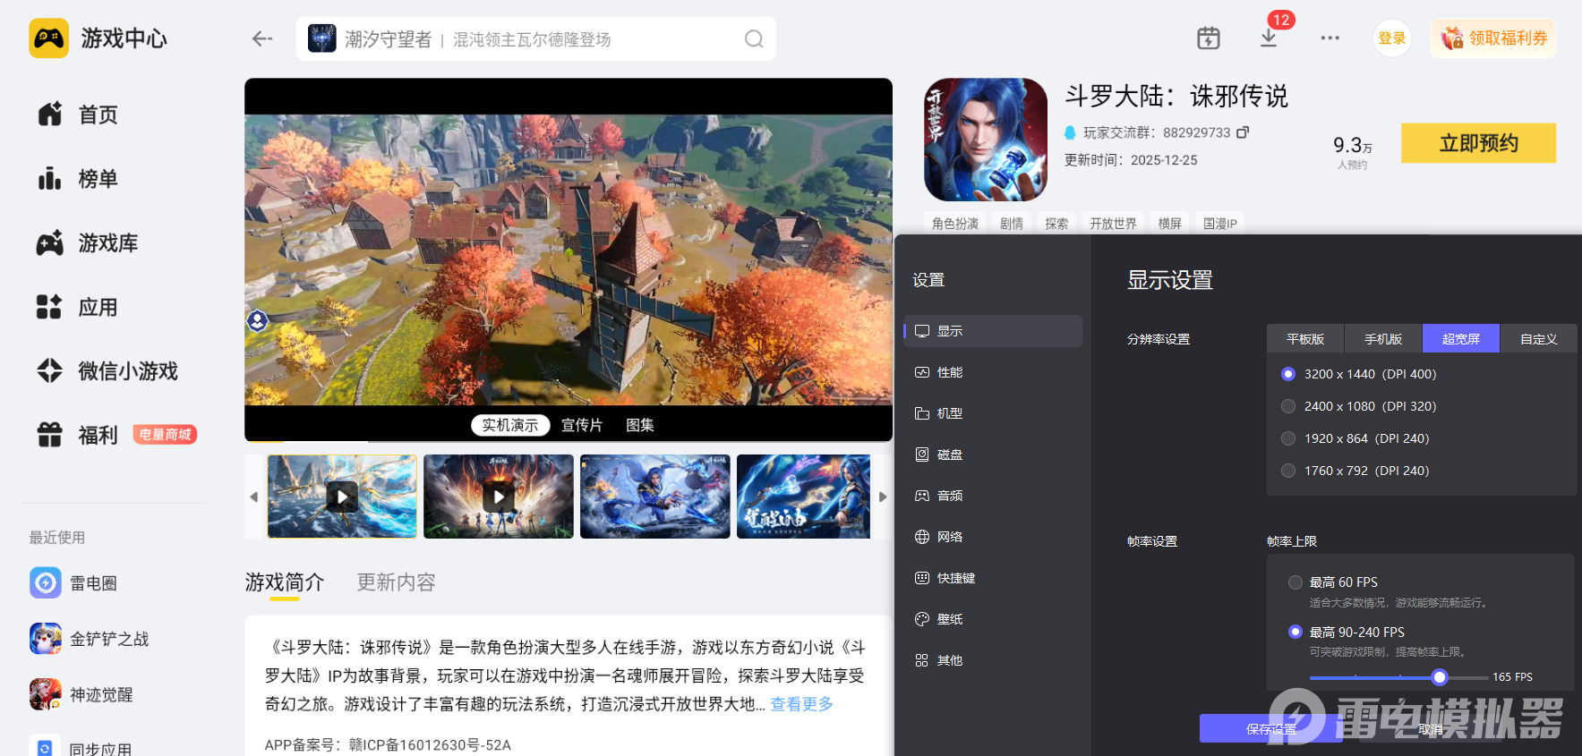Click the 角色扮演 genre tag
The image size is (1582, 756).
(955, 224)
